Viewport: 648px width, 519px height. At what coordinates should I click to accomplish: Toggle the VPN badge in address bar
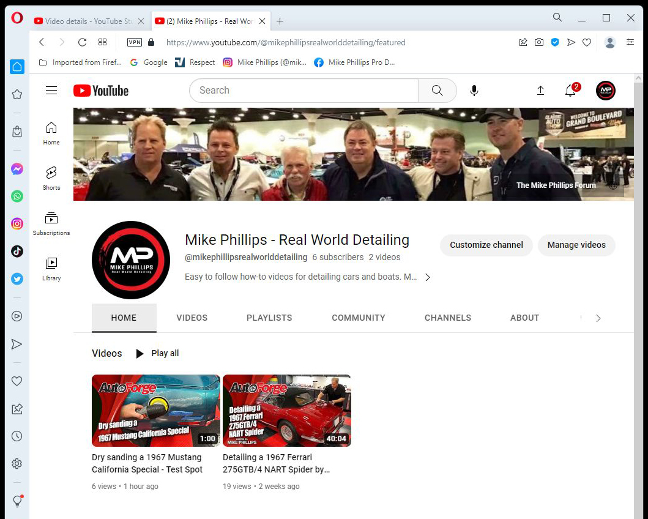coord(135,42)
